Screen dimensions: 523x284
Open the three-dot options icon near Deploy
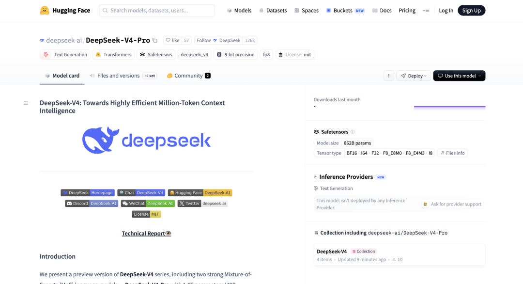(x=389, y=76)
